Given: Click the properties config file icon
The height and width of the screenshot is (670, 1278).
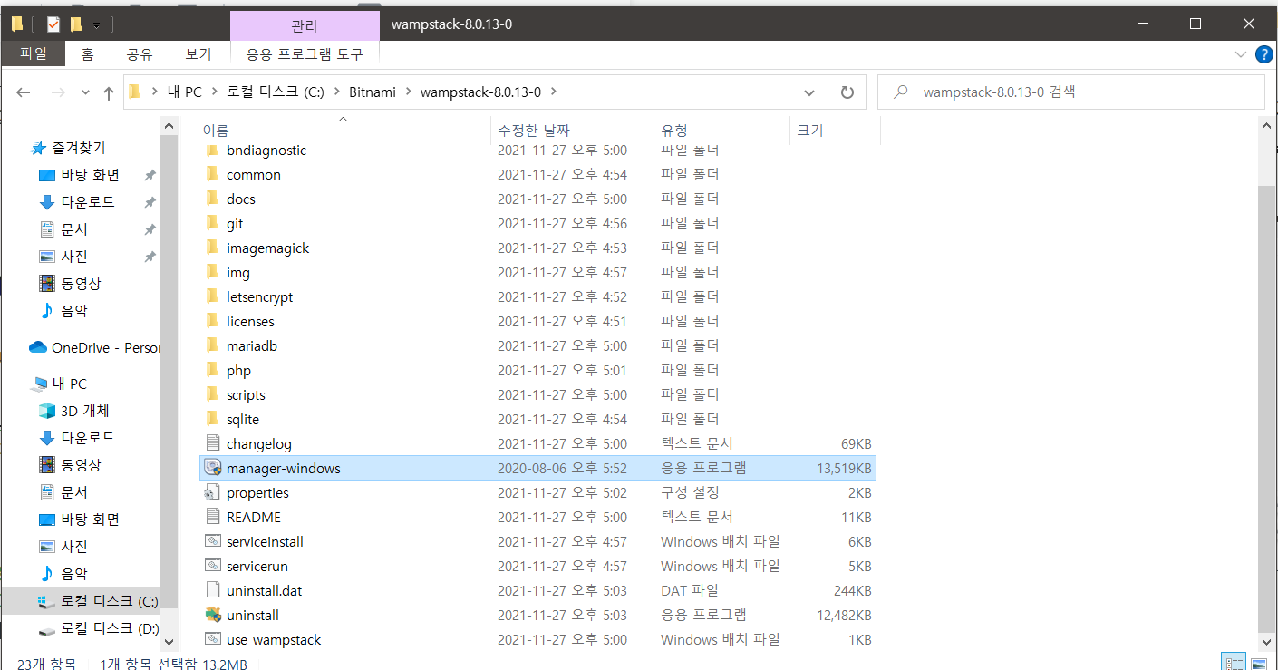Looking at the screenshot, I should click(x=213, y=492).
